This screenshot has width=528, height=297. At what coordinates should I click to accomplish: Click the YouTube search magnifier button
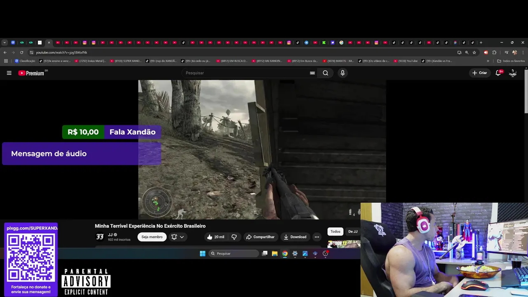[325, 73]
